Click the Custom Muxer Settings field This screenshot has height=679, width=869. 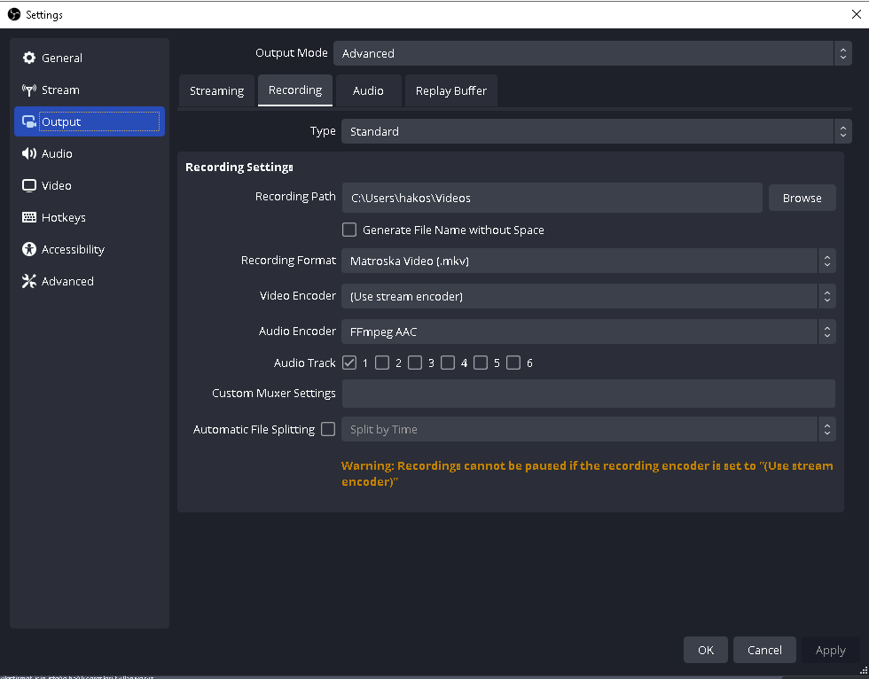[x=588, y=394]
